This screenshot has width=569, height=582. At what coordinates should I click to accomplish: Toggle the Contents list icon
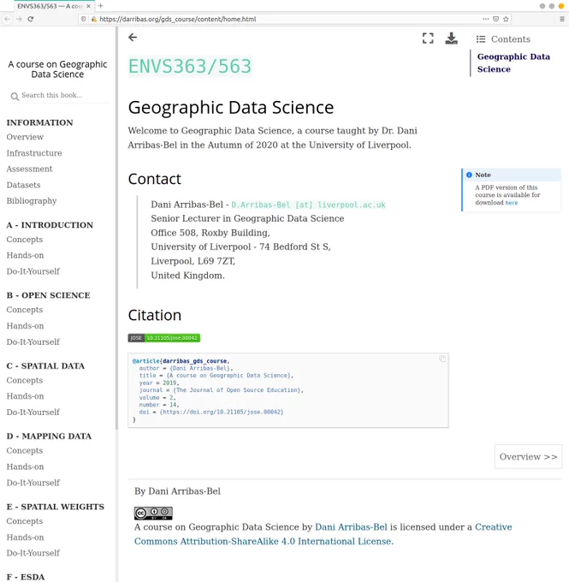pos(481,39)
